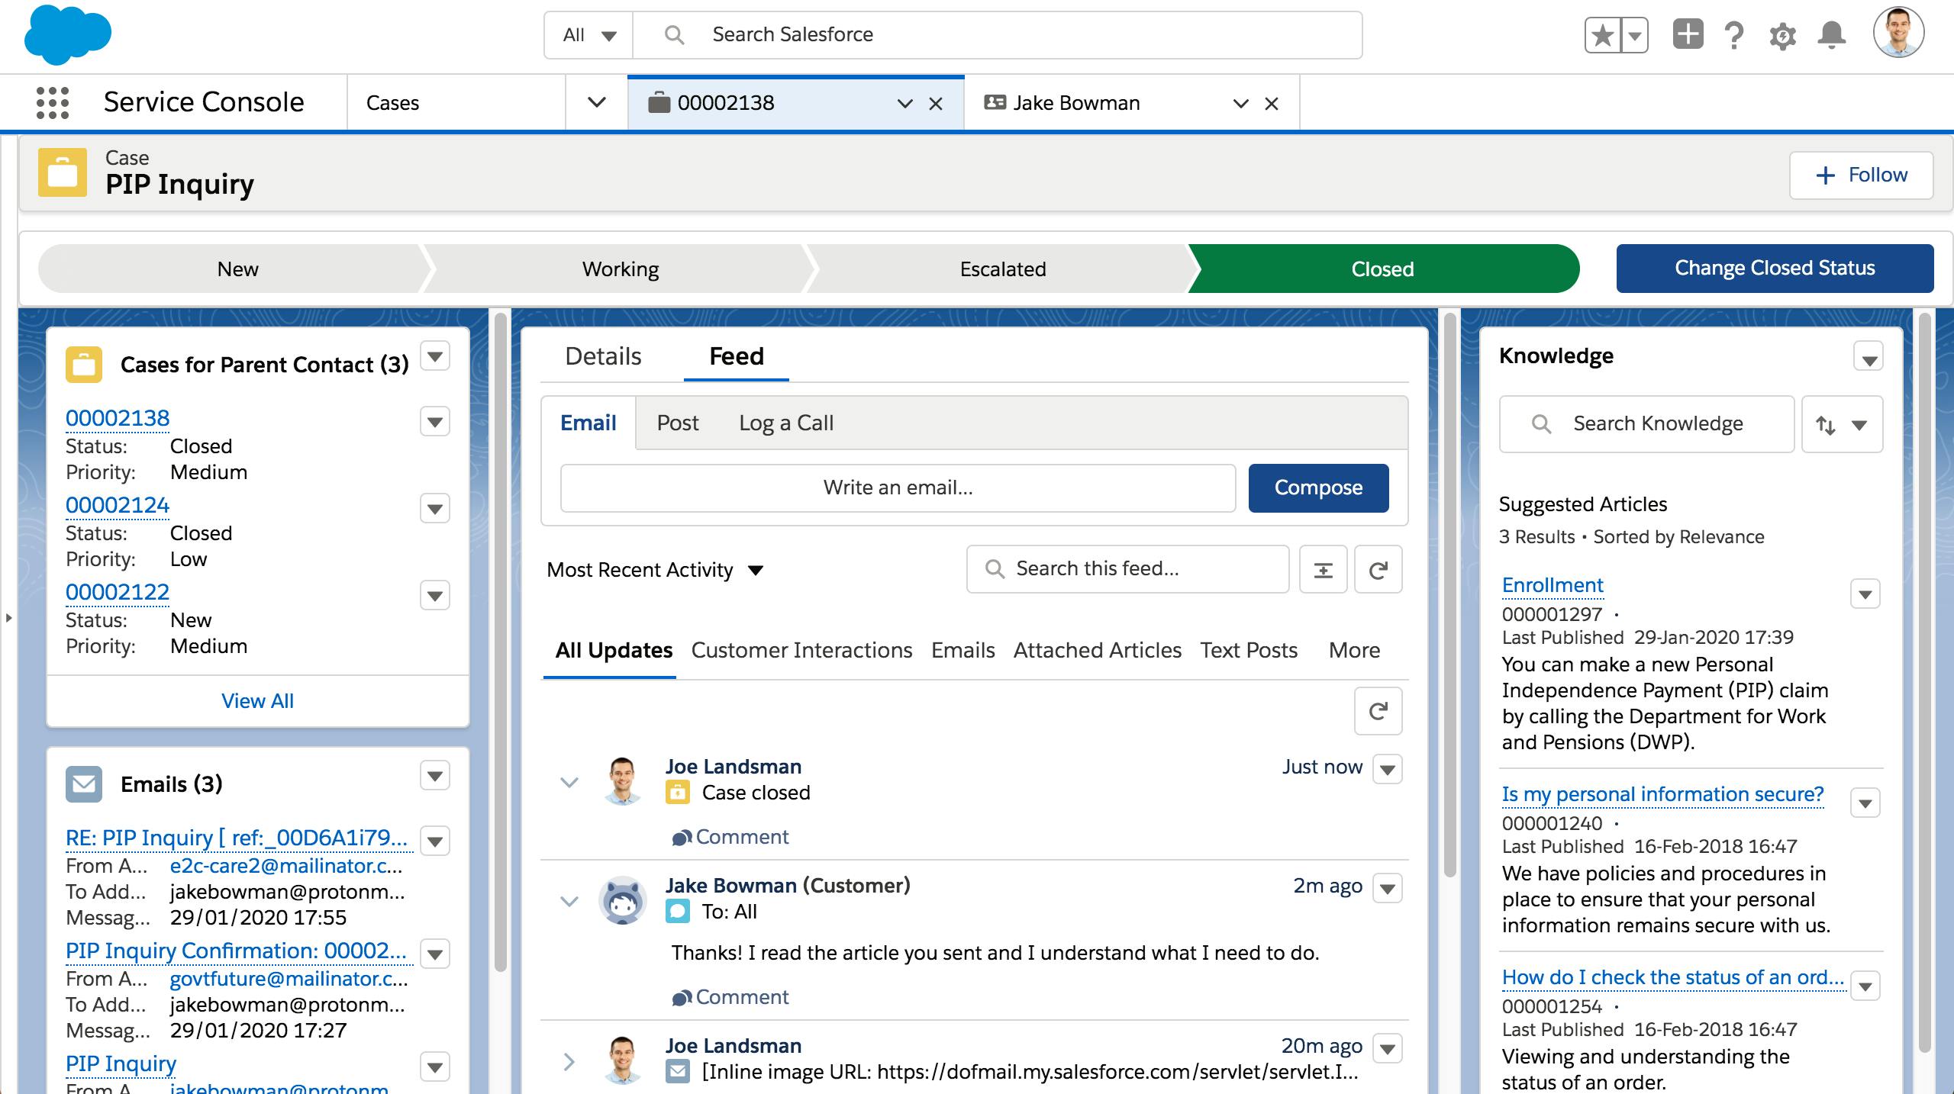Open the Most Recent Activity sort dropdown
Image resolution: width=1954 pixels, height=1094 pixels.
coord(655,570)
